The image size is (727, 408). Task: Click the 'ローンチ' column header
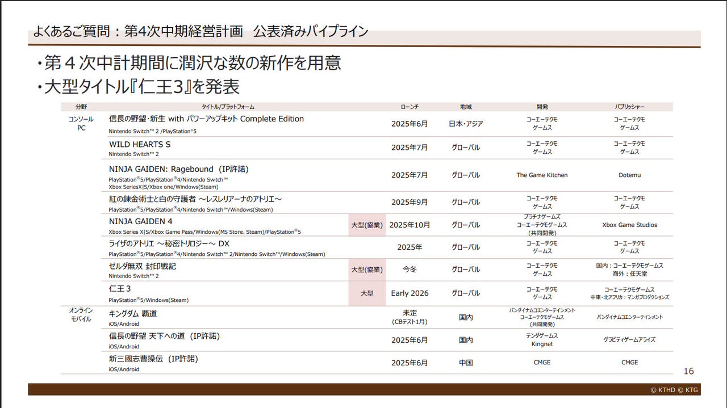click(410, 107)
